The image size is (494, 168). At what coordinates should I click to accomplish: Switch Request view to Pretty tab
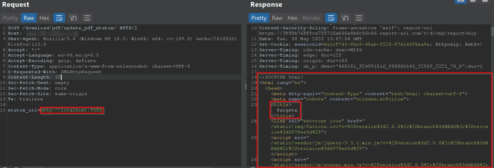[x=11, y=18]
